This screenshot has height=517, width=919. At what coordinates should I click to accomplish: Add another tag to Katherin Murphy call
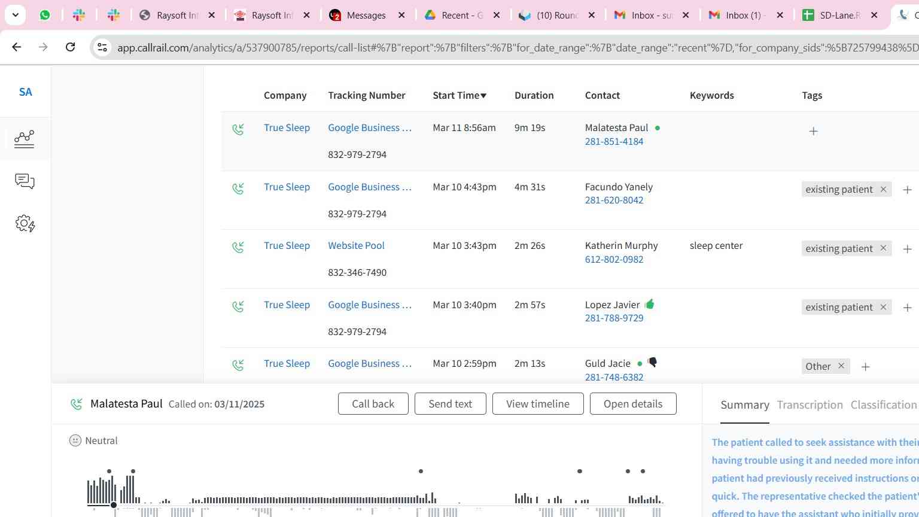(x=907, y=249)
